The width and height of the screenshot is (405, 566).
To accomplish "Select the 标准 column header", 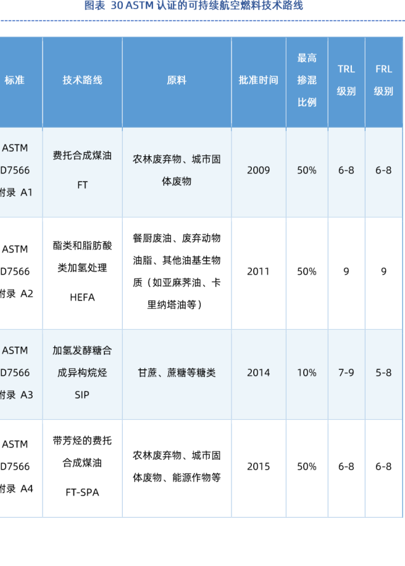I will coord(15,80).
